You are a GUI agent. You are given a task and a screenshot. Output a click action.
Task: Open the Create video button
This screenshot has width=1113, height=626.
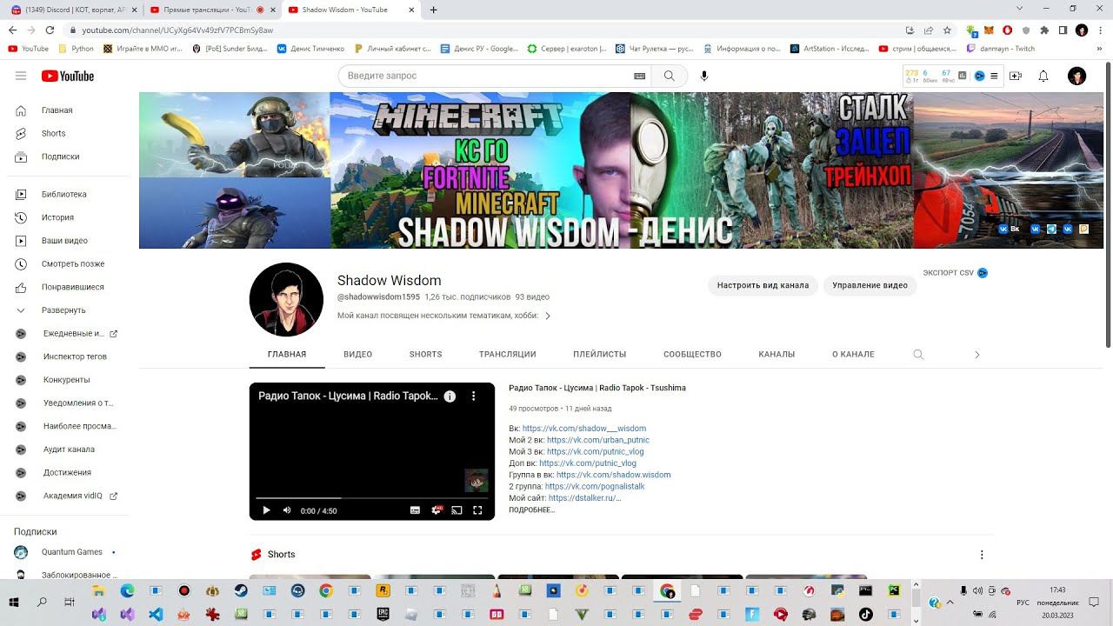click(x=1015, y=76)
